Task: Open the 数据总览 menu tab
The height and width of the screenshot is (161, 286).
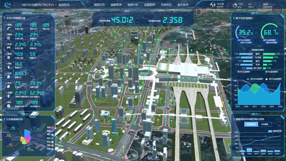Action: pyautogui.click(x=99, y=5)
